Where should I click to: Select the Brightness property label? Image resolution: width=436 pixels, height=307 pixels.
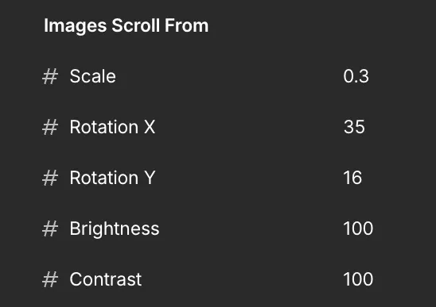tap(115, 229)
